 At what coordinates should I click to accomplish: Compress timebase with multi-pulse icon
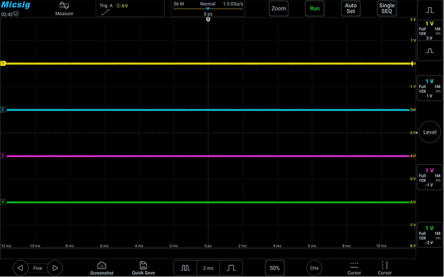(x=185, y=268)
